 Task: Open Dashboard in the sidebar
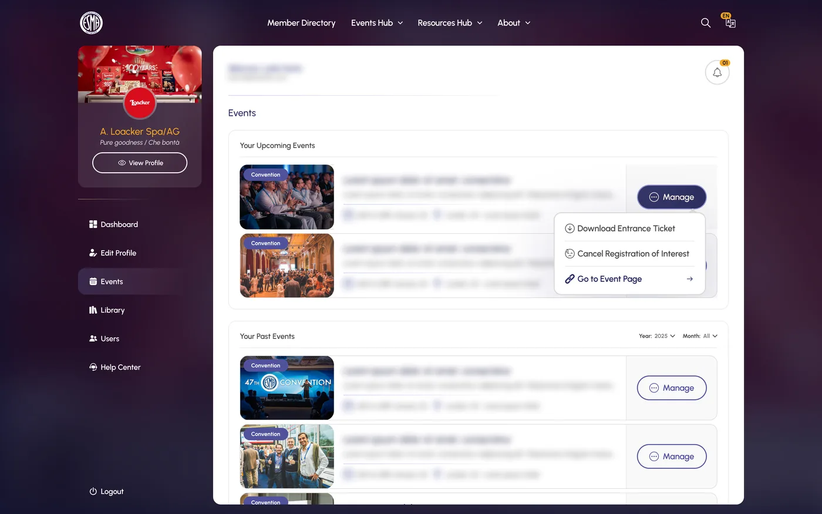(119, 224)
